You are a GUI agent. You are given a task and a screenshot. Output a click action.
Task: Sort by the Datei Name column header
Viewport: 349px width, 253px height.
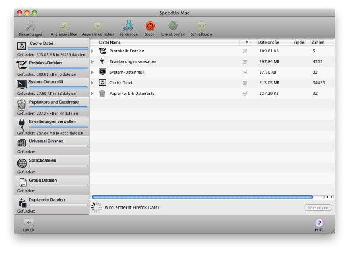[x=165, y=42]
